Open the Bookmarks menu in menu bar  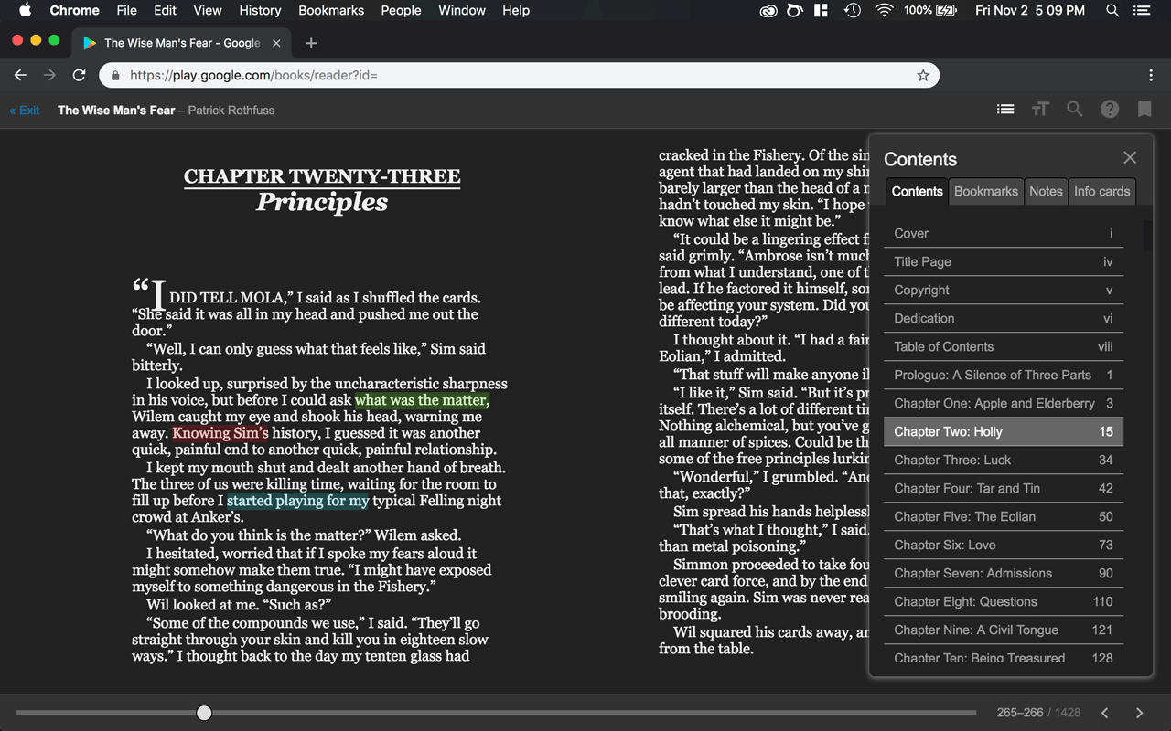pos(331,10)
